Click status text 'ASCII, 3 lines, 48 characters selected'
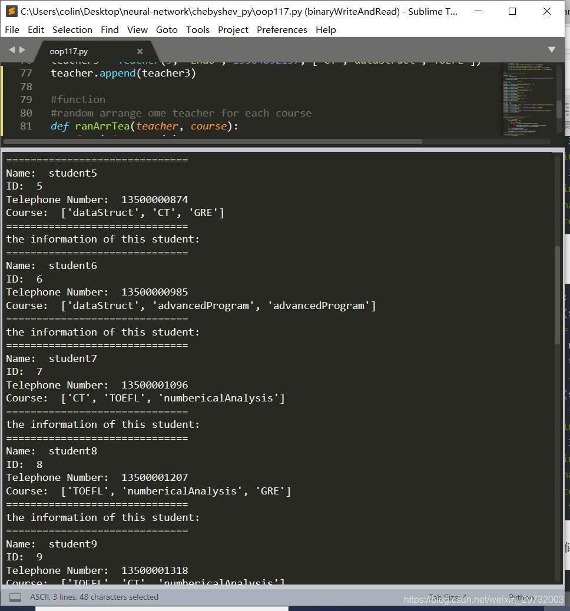The image size is (570, 611). (x=94, y=597)
